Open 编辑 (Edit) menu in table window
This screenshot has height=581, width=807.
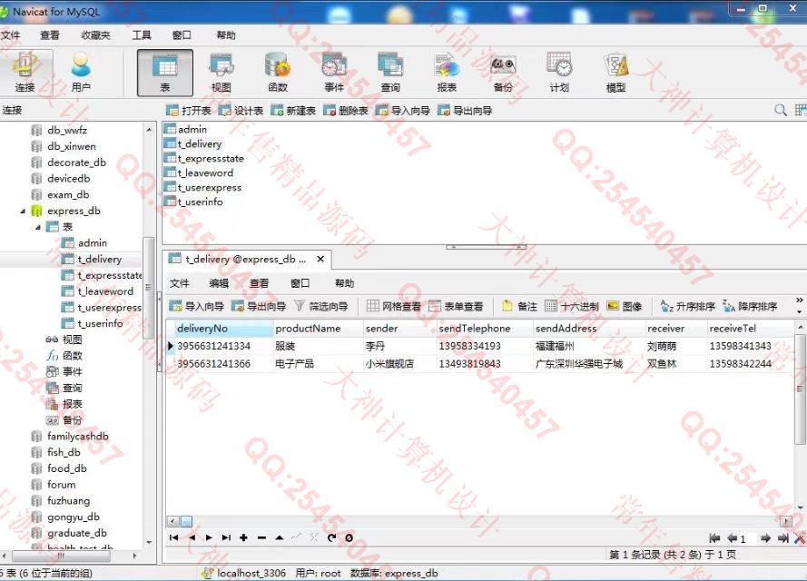tap(220, 283)
